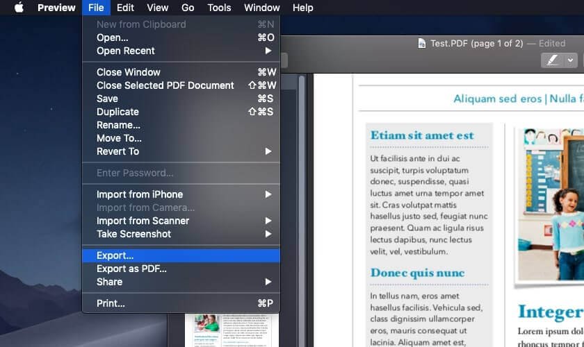Select Take Screenshot menu item
Screen dimensions: 584x347
[181, 234]
